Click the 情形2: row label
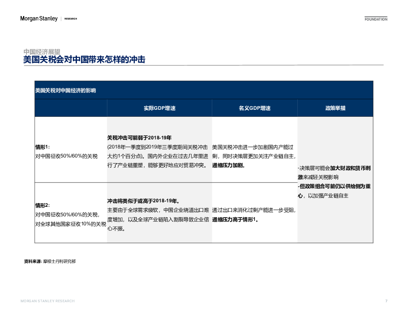The width and height of the screenshot is (408, 315). tap(42, 205)
